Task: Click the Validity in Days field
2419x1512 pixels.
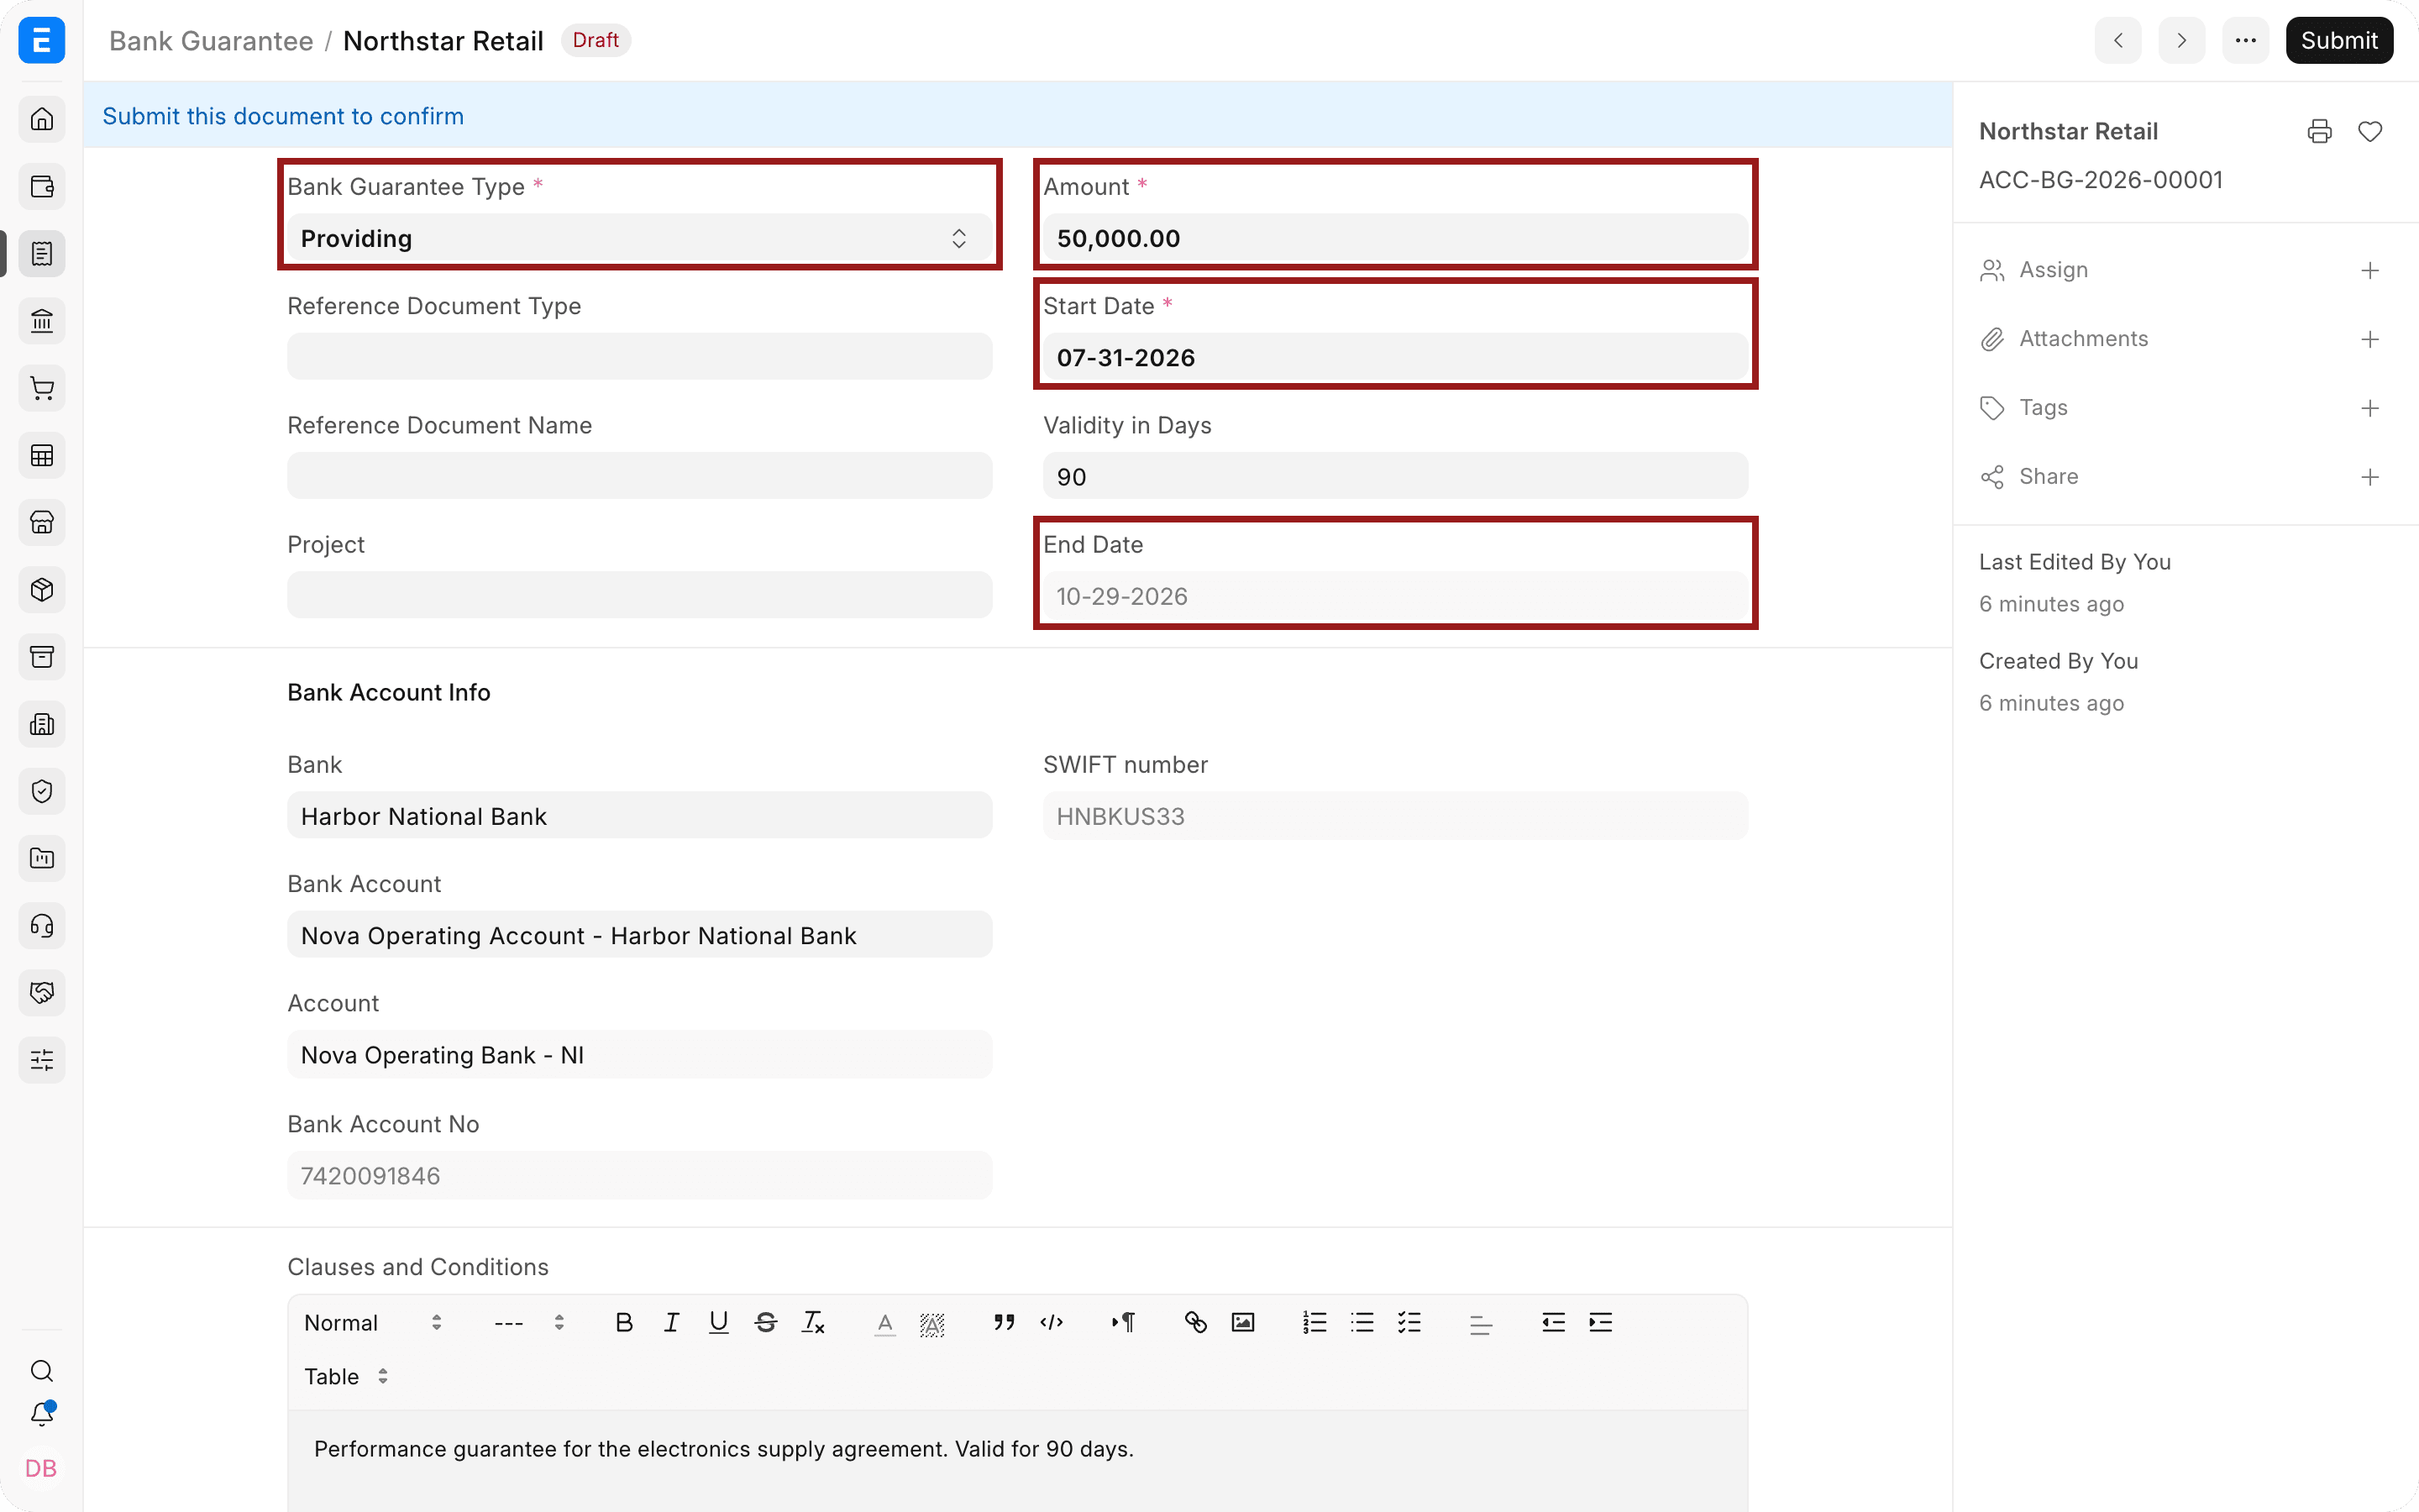Action: pyautogui.click(x=1395, y=476)
